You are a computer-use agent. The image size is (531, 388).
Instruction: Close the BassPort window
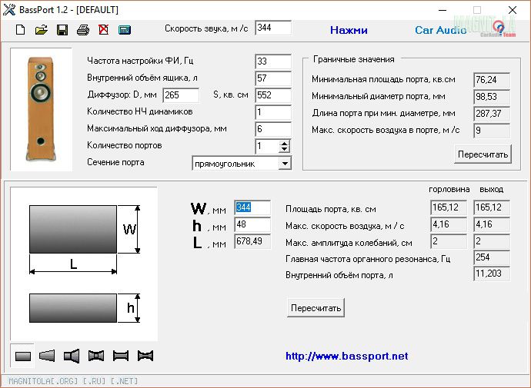click(513, 10)
